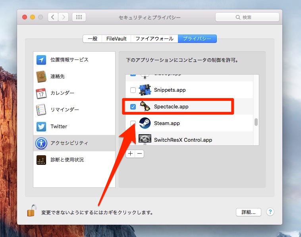Click the リマインダー label text

[x=64, y=110]
